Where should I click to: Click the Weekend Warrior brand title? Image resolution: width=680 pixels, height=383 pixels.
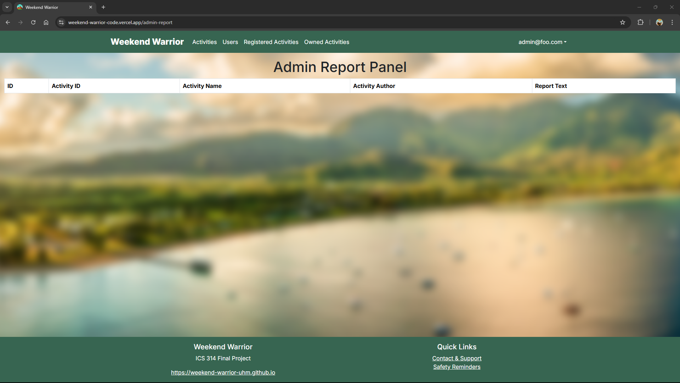pyautogui.click(x=147, y=42)
